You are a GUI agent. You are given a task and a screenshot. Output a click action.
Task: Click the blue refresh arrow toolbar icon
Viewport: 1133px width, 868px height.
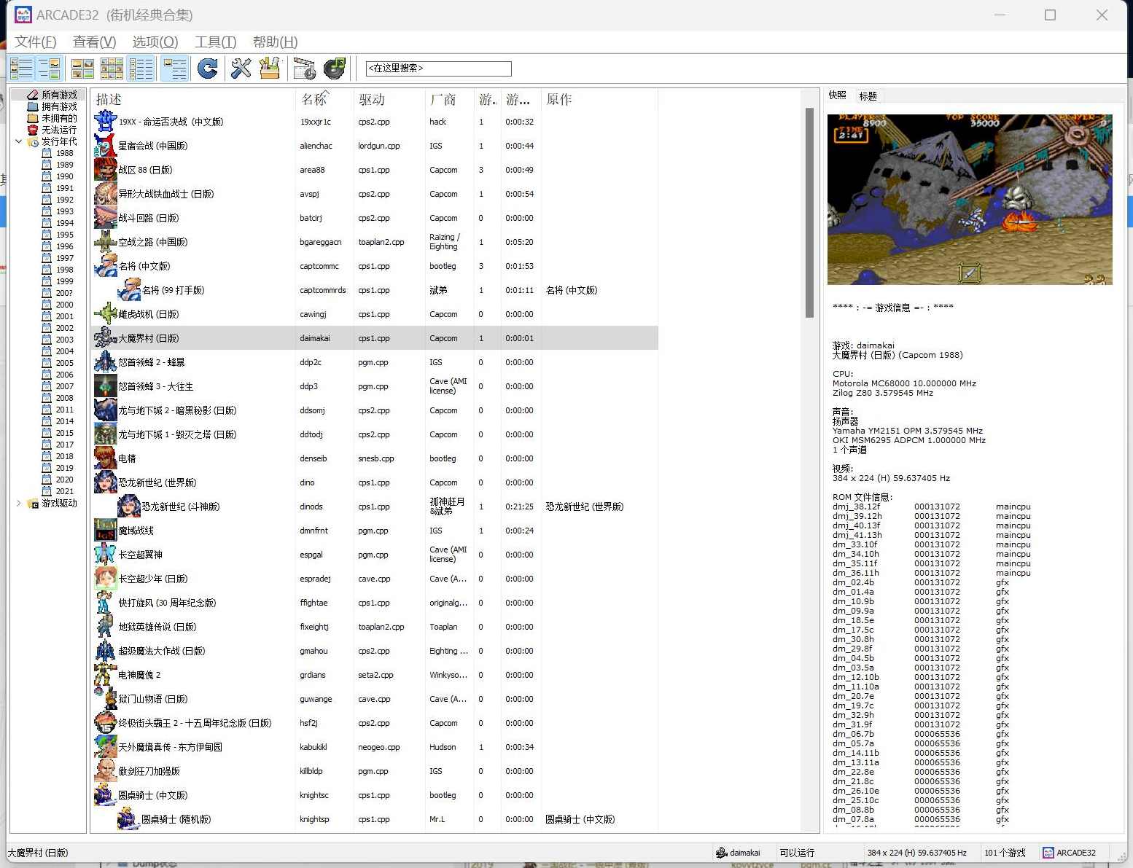coord(208,69)
